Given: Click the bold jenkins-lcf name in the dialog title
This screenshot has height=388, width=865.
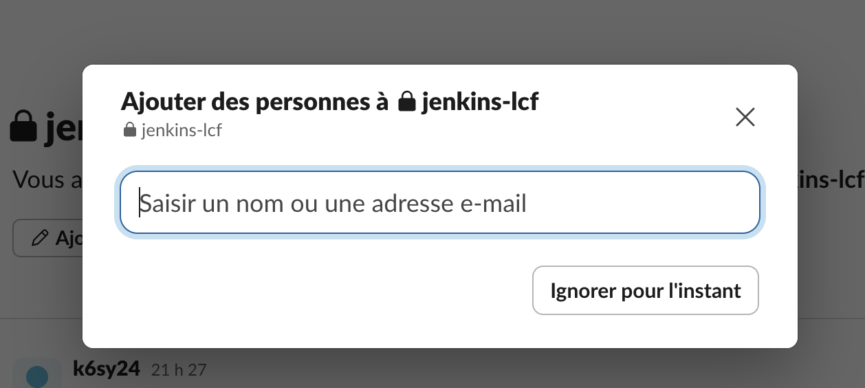Looking at the screenshot, I should click(x=479, y=102).
